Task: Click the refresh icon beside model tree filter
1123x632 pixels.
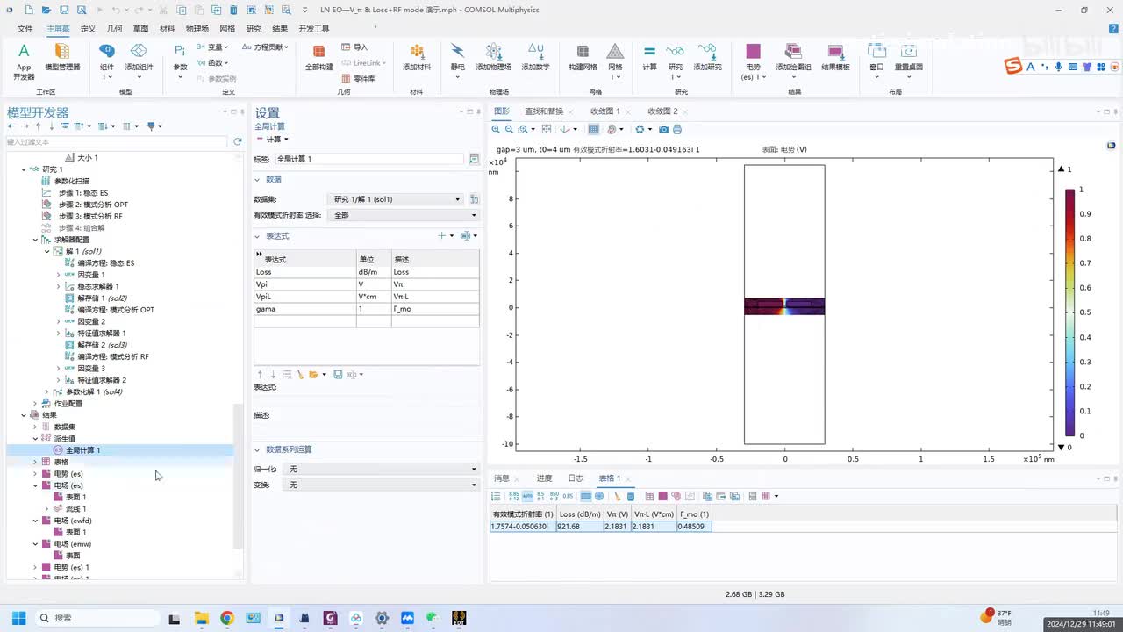Action: 237,141
